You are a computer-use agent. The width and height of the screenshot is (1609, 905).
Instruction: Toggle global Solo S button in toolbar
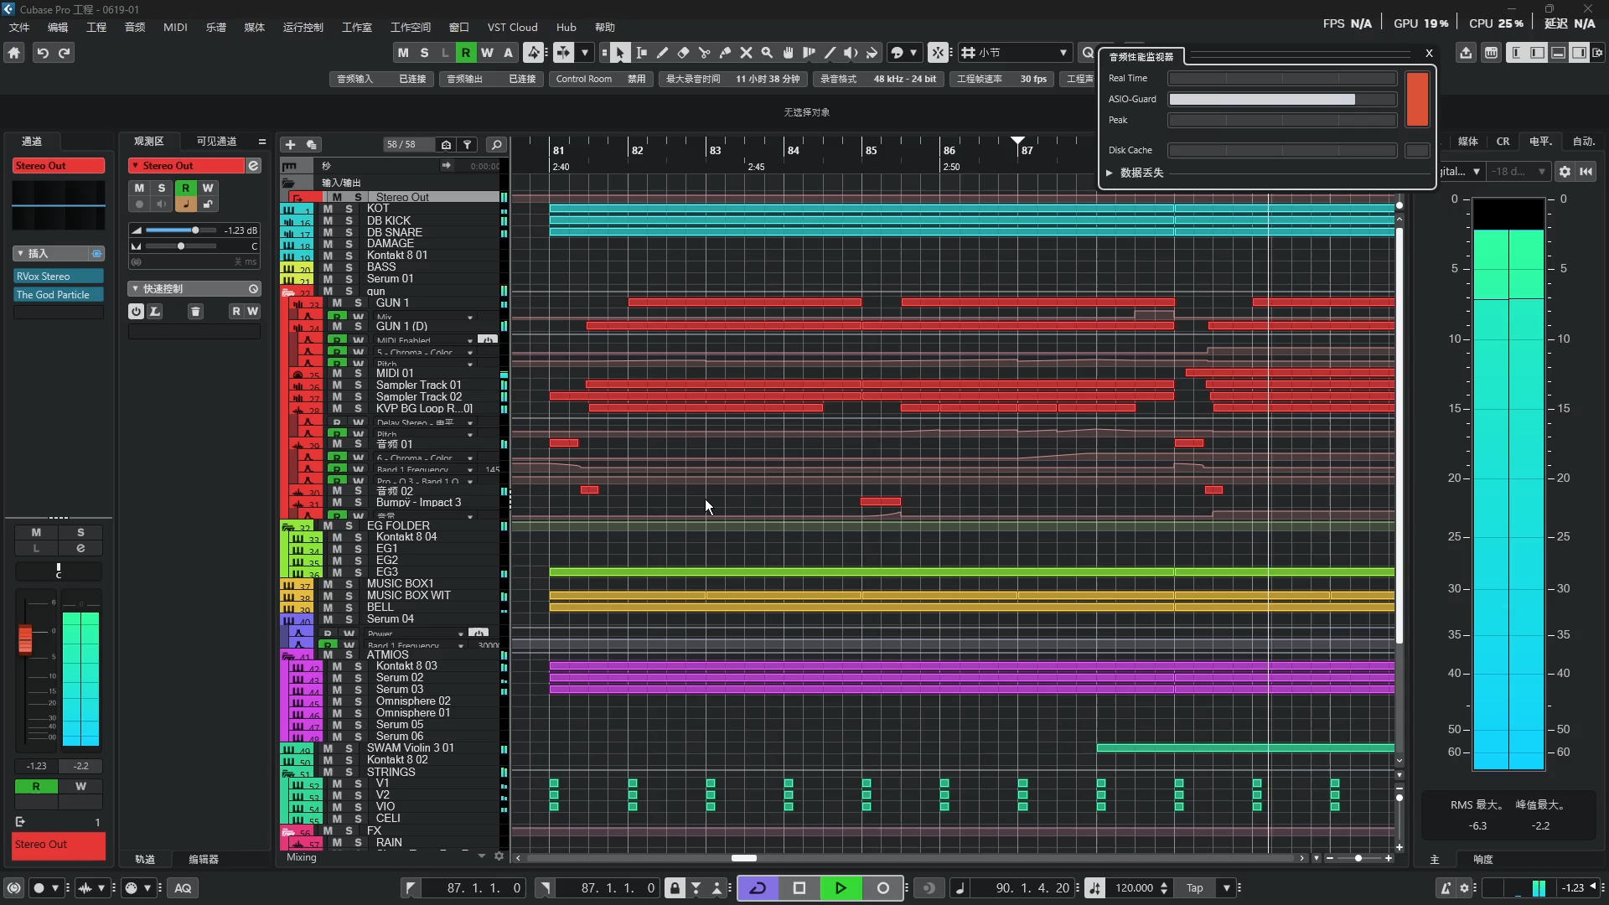tap(424, 53)
